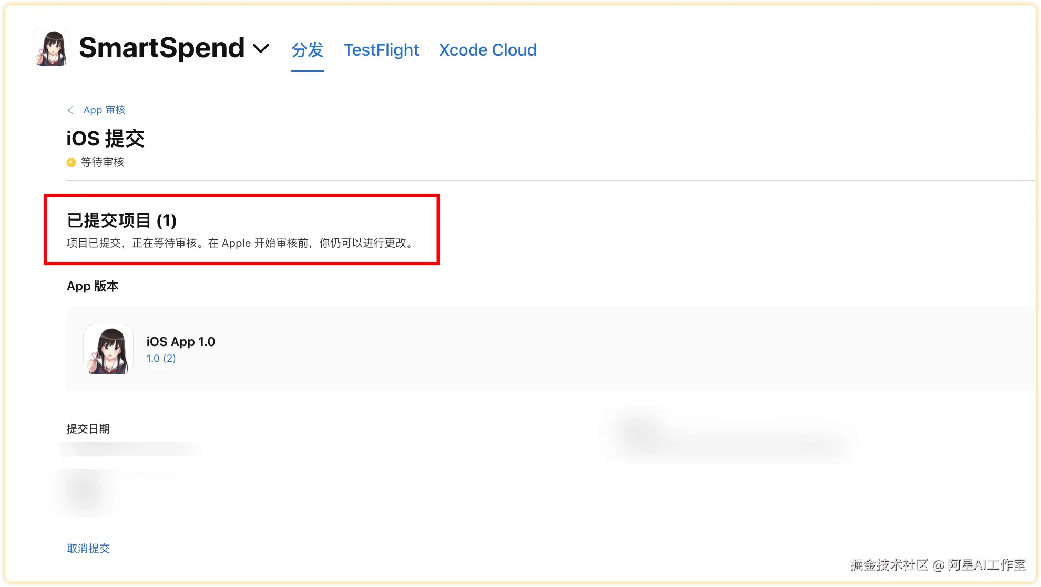Go back via the App 审核 link

[x=104, y=110]
